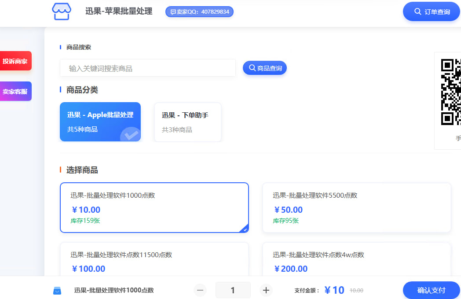
Task: Click the 迅果-苹果批量处理 shop title
Action: click(119, 11)
